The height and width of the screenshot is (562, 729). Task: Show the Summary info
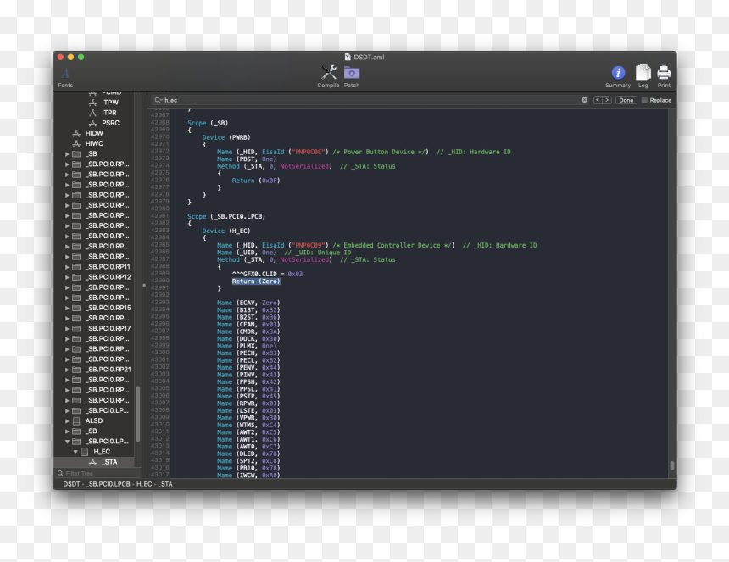coord(617,76)
